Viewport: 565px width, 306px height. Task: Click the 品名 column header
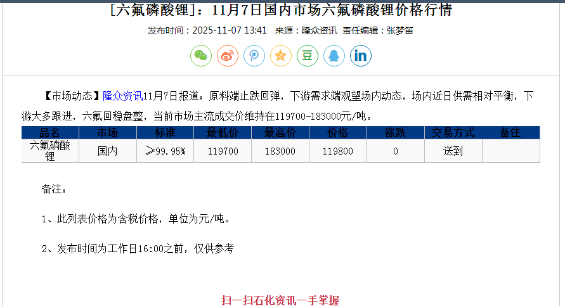50,132
